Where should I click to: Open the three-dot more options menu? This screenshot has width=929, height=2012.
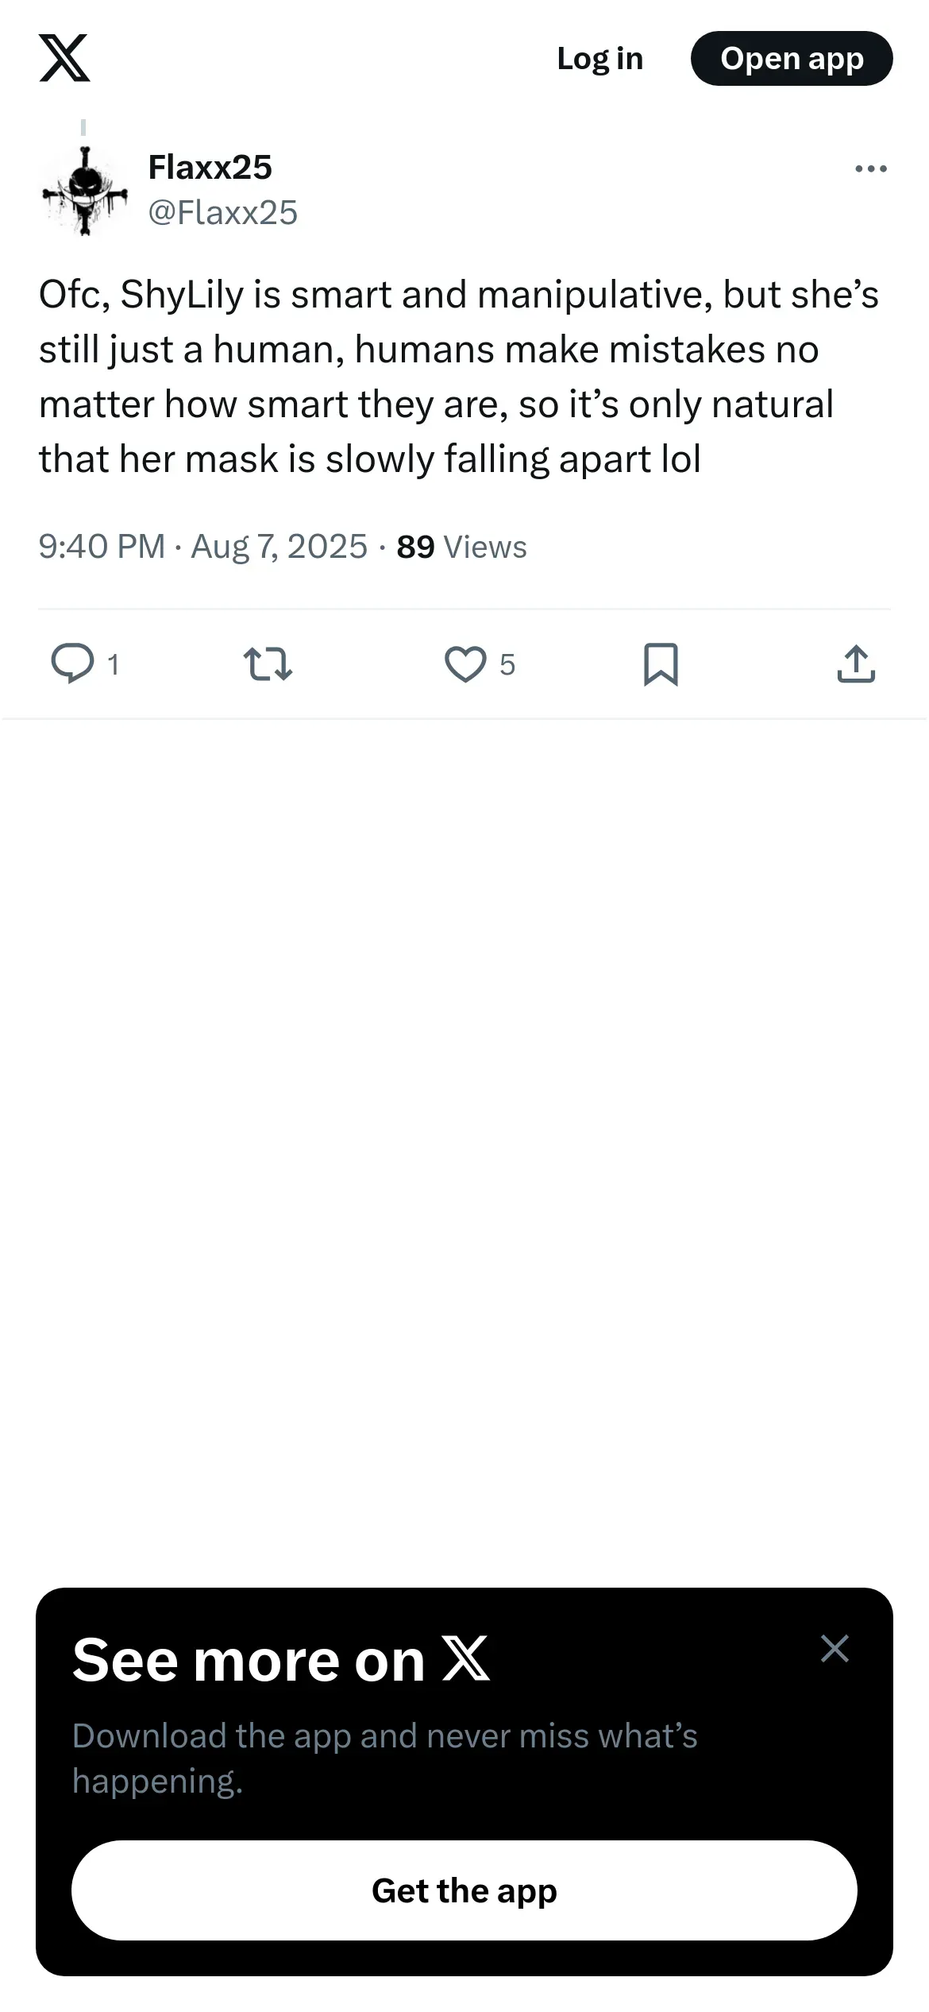870,168
